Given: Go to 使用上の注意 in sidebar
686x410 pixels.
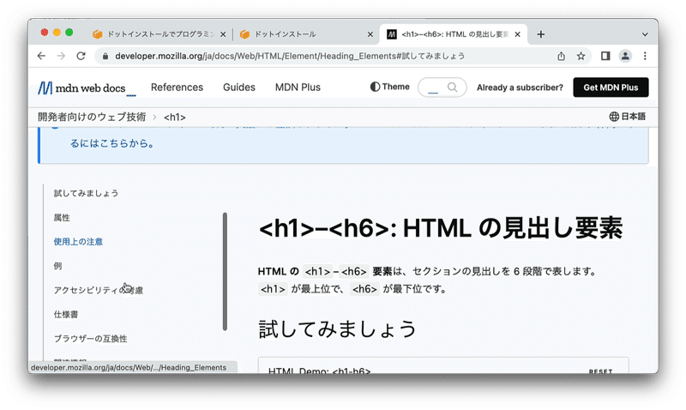Looking at the screenshot, I should [78, 242].
